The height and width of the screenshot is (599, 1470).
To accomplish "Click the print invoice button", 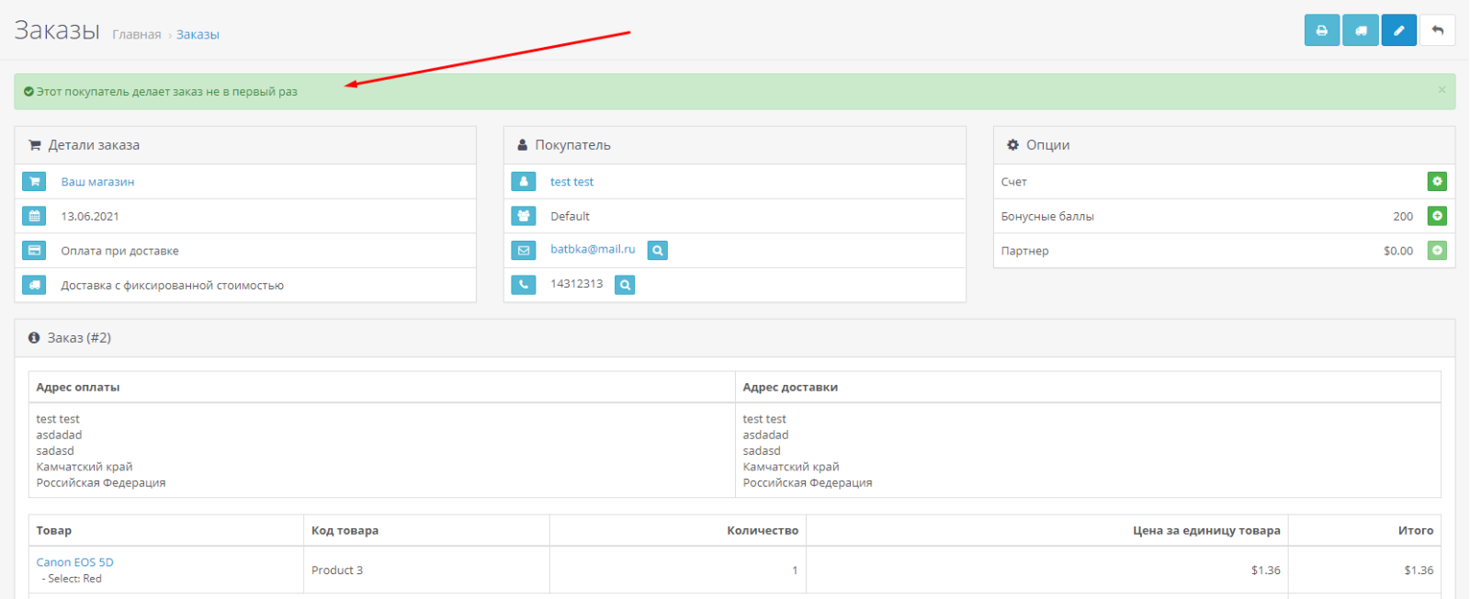I will pos(1322,30).
